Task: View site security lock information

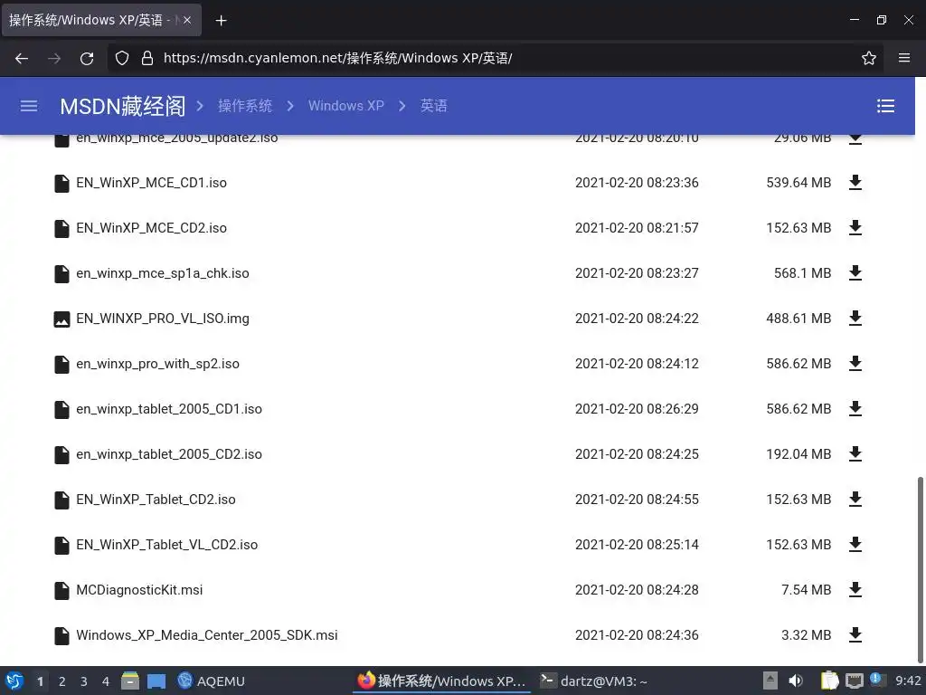Action: [147, 58]
